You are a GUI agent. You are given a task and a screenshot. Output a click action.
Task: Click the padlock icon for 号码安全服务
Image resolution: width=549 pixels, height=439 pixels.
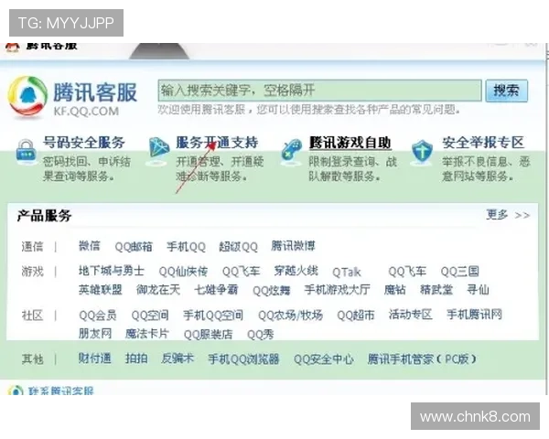tap(26, 151)
